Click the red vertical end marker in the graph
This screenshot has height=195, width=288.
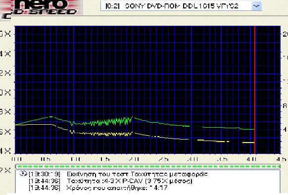[x=255, y=90]
